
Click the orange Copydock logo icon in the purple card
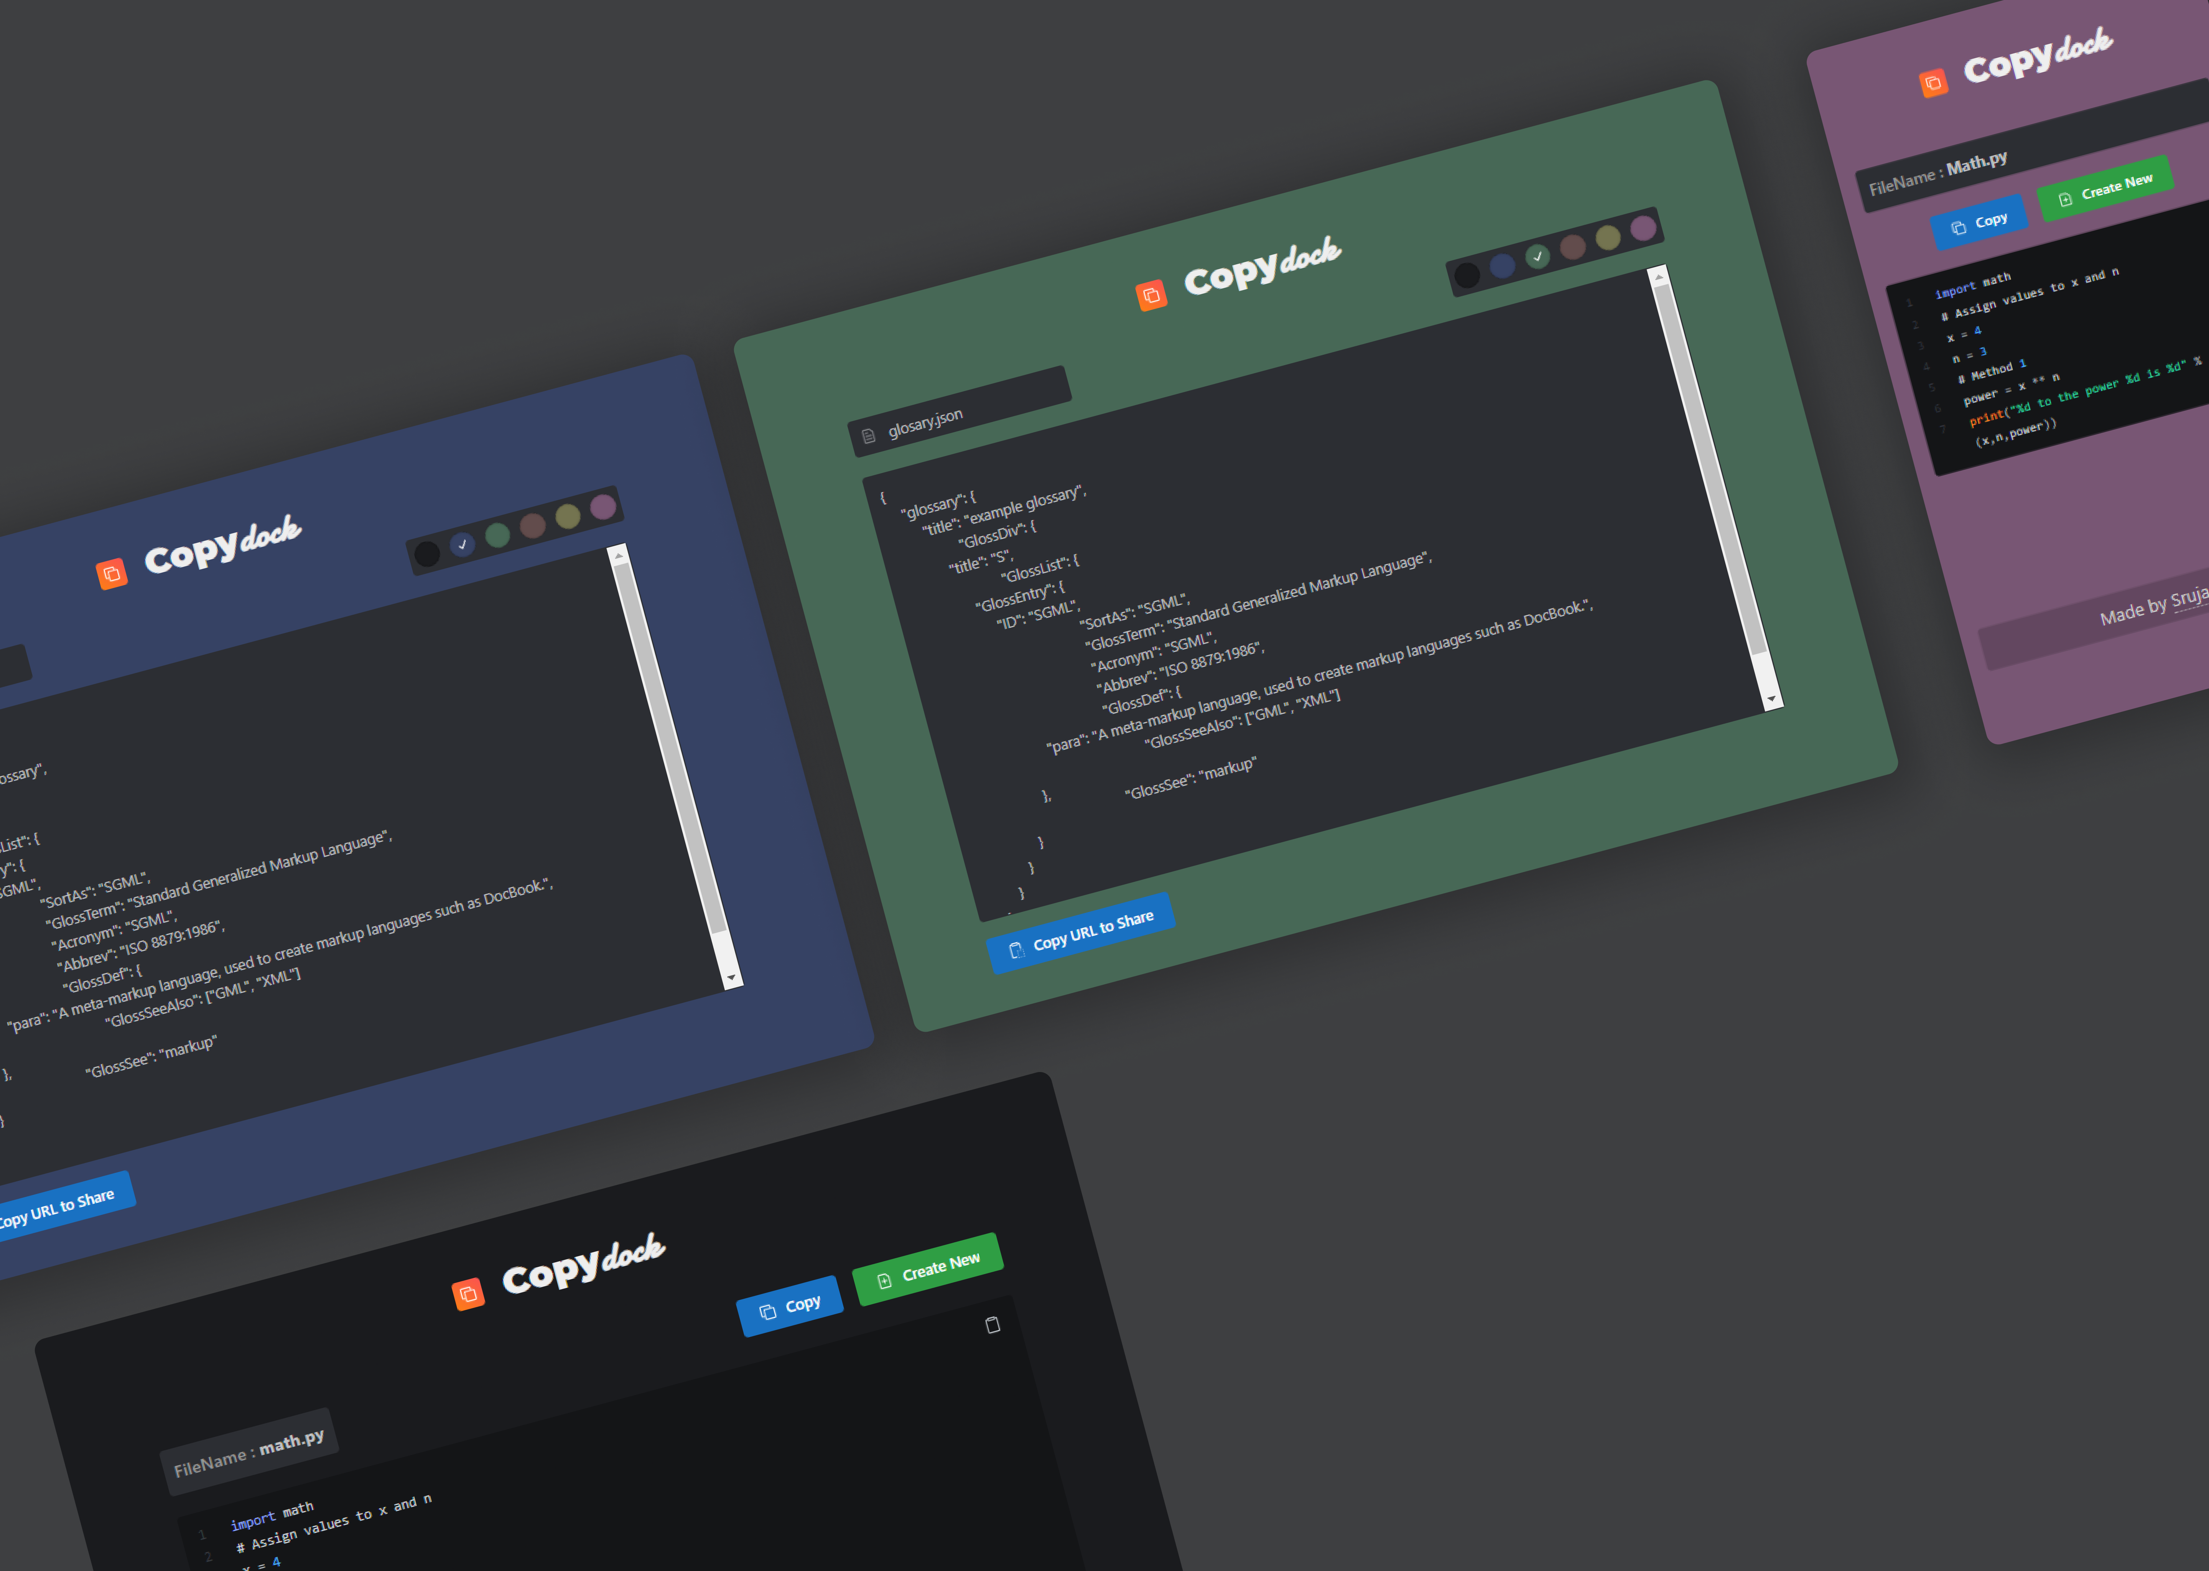pos(1932,83)
